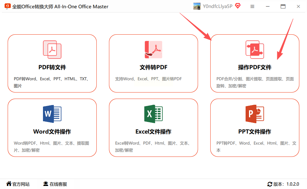Screen dimensions: 307x189
Task: Open the PDF转文件 card title
Action: (x=52, y=67)
